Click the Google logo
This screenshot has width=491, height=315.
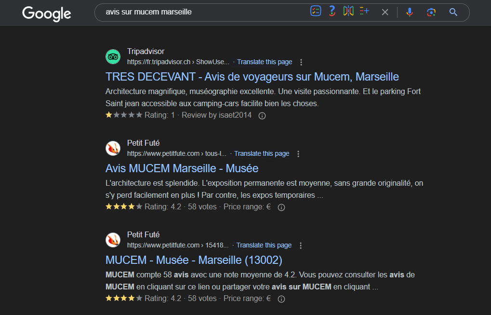[x=46, y=13]
